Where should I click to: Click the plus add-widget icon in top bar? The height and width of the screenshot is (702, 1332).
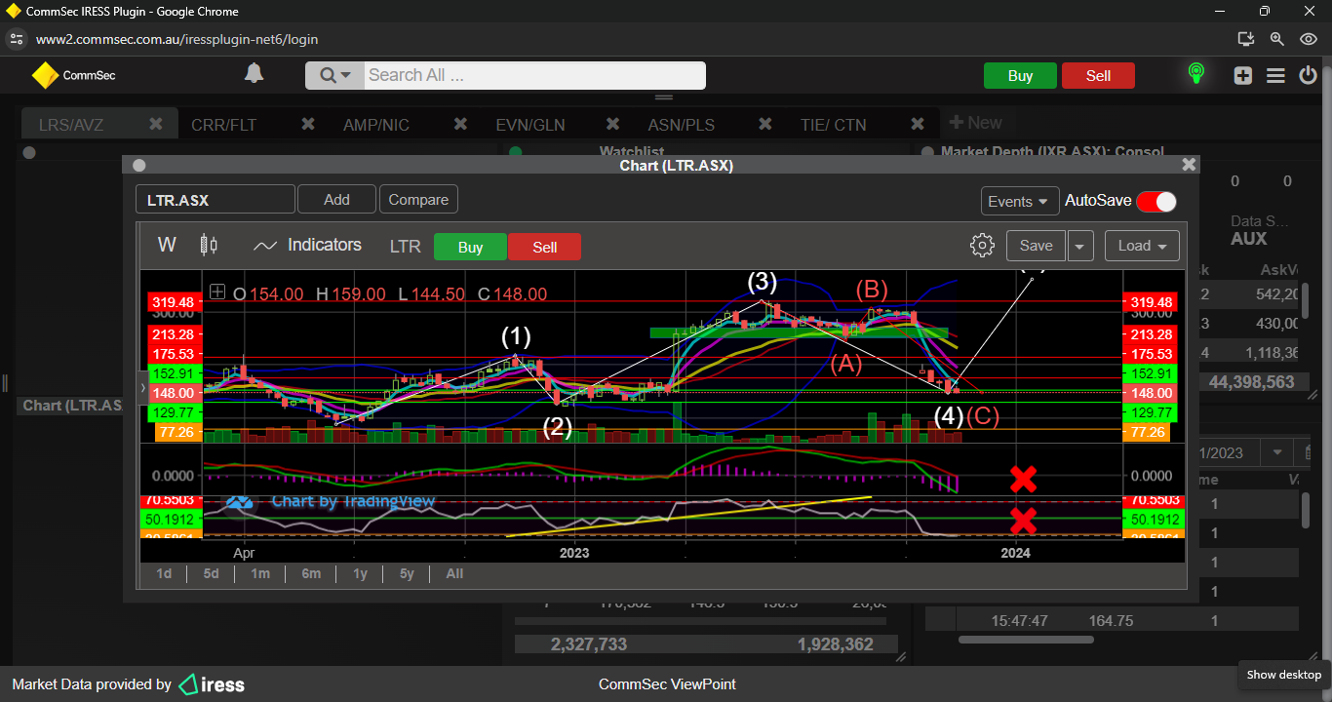pyautogui.click(x=1243, y=75)
